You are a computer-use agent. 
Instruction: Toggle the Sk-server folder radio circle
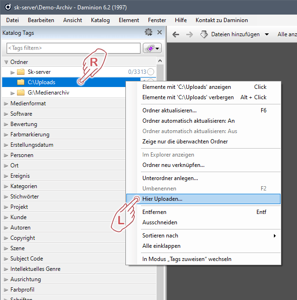coord(150,72)
